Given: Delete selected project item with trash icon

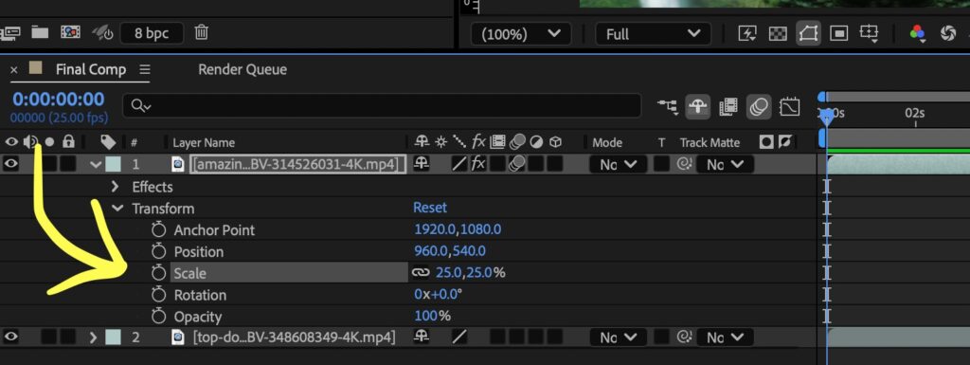Looking at the screenshot, I should click(x=201, y=32).
